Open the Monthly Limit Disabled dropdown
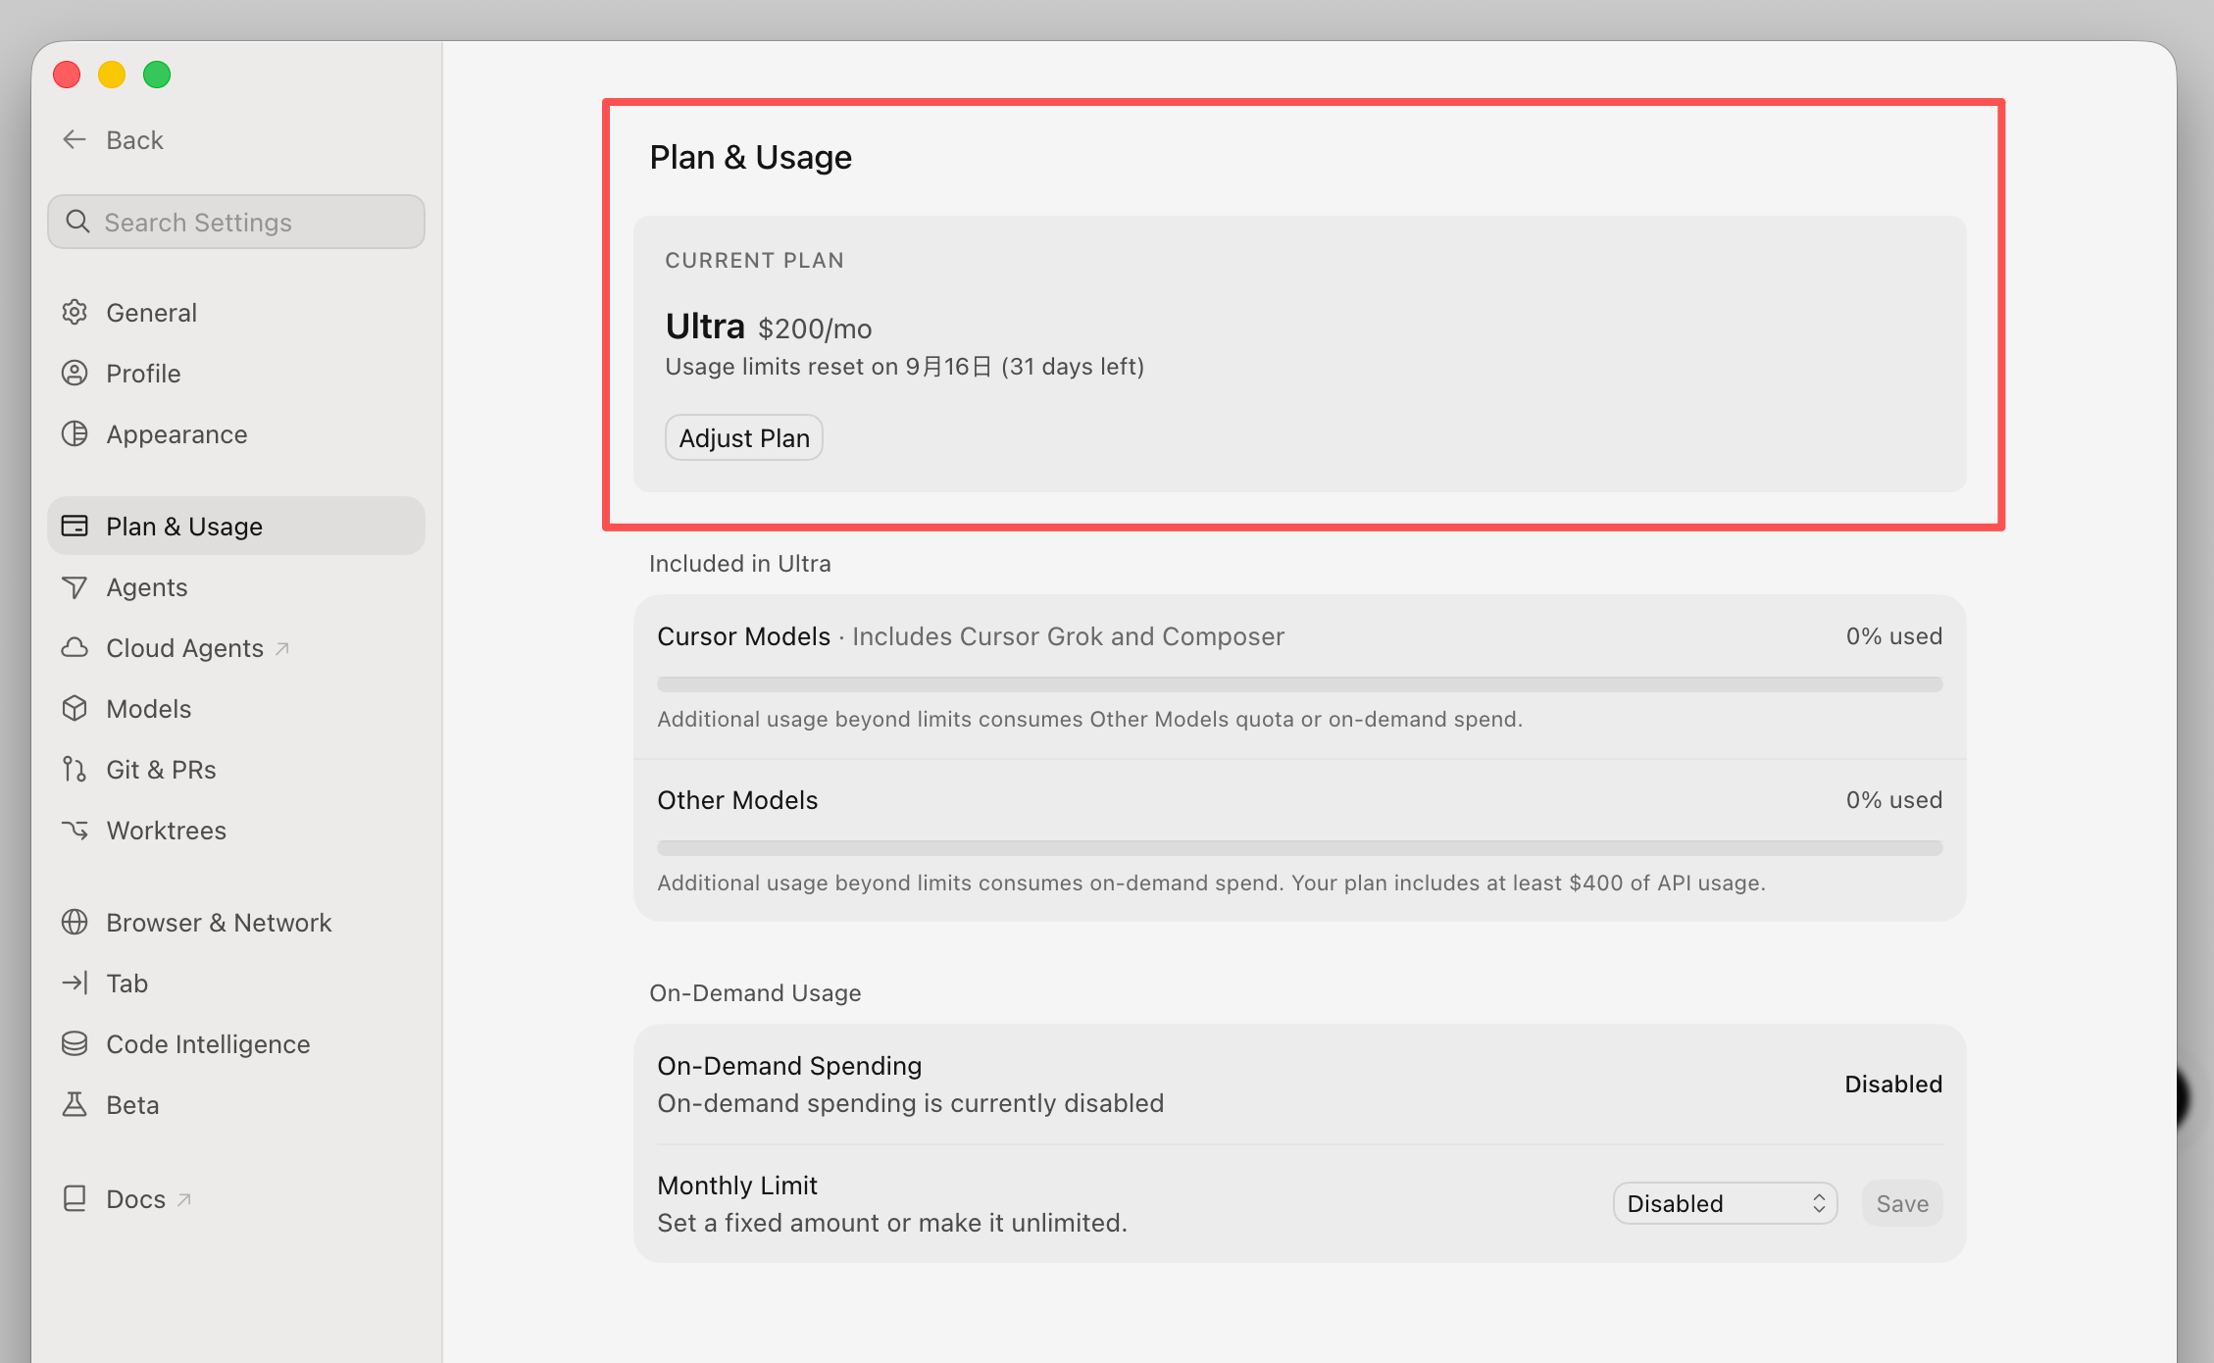 click(1725, 1204)
